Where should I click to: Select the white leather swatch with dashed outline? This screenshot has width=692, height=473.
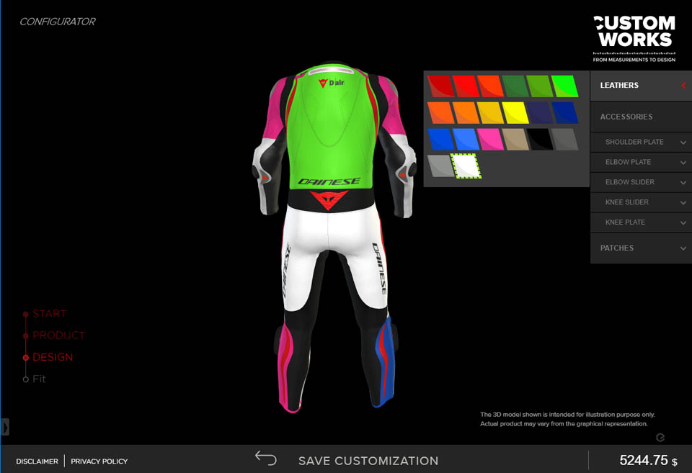click(x=466, y=166)
